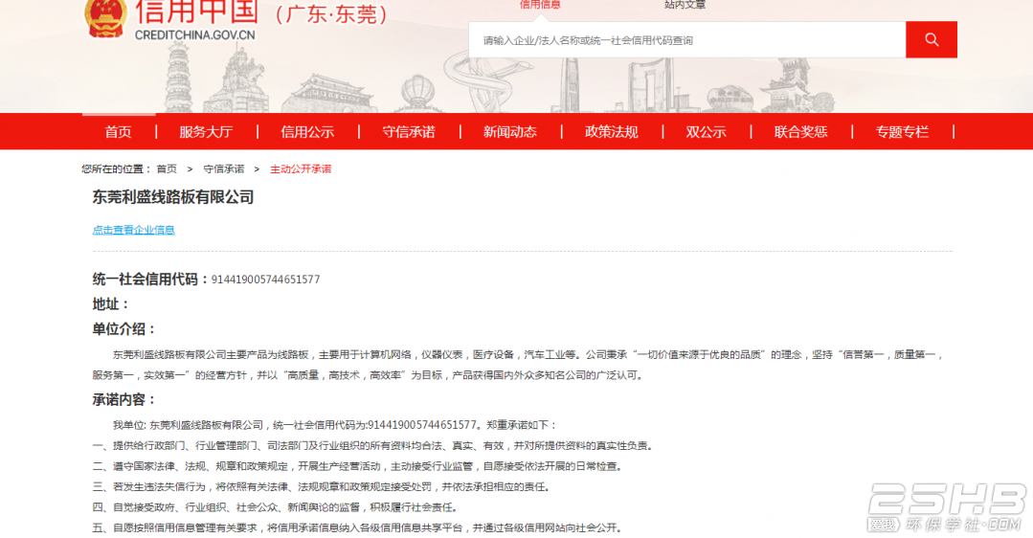Viewport: 1033px width, 538px height.
Task: Click the 地址 label
Action: click(x=111, y=304)
